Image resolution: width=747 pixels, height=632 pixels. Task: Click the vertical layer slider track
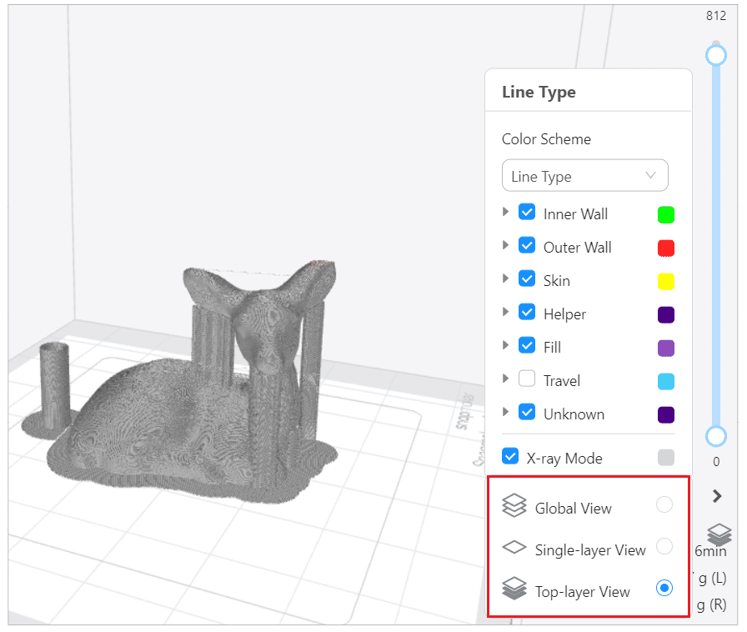tap(716, 245)
